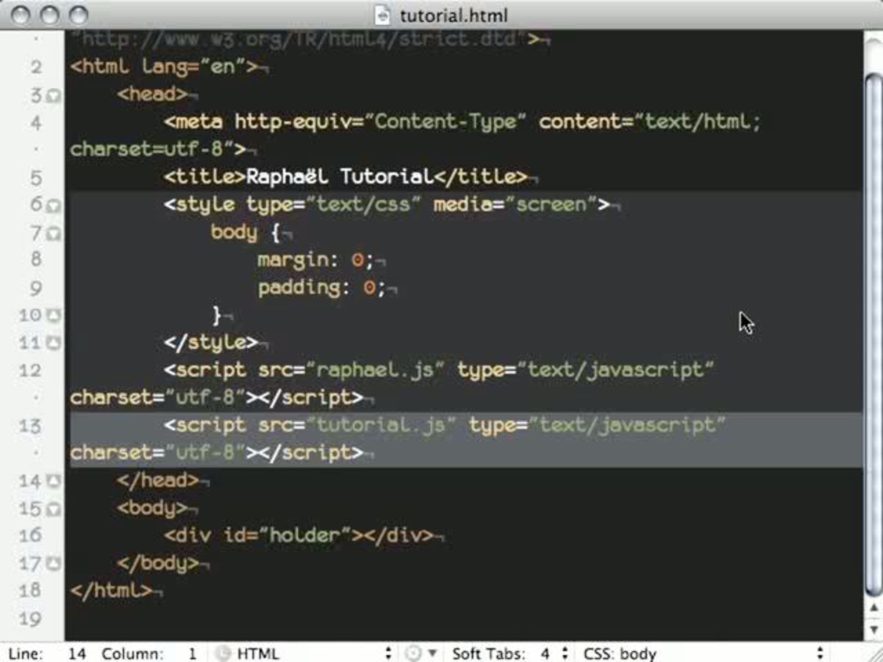Click the Raphaël Tutorial title text

pyautogui.click(x=340, y=177)
